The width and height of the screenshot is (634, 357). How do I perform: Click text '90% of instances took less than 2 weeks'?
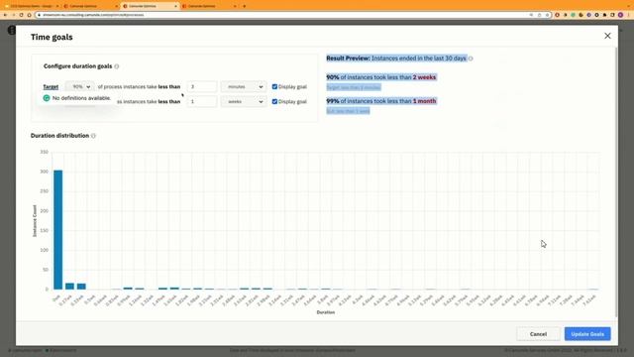(x=381, y=77)
